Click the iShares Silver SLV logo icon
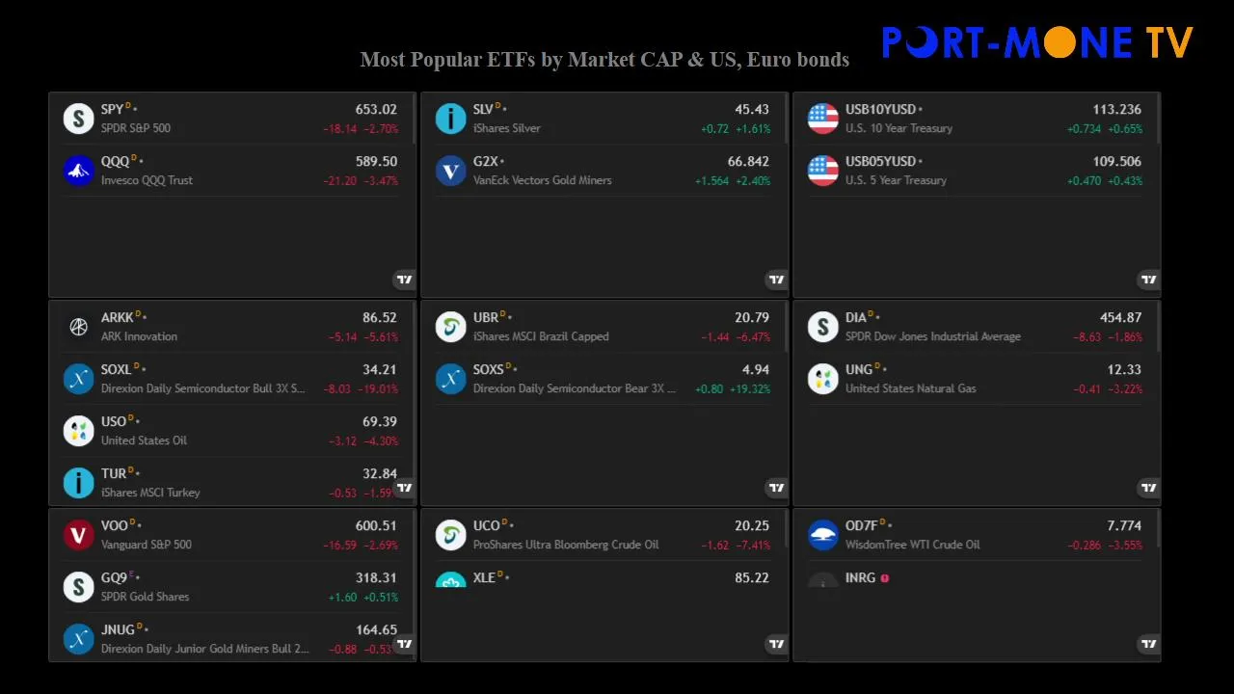This screenshot has height=694, width=1234. click(x=450, y=119)
